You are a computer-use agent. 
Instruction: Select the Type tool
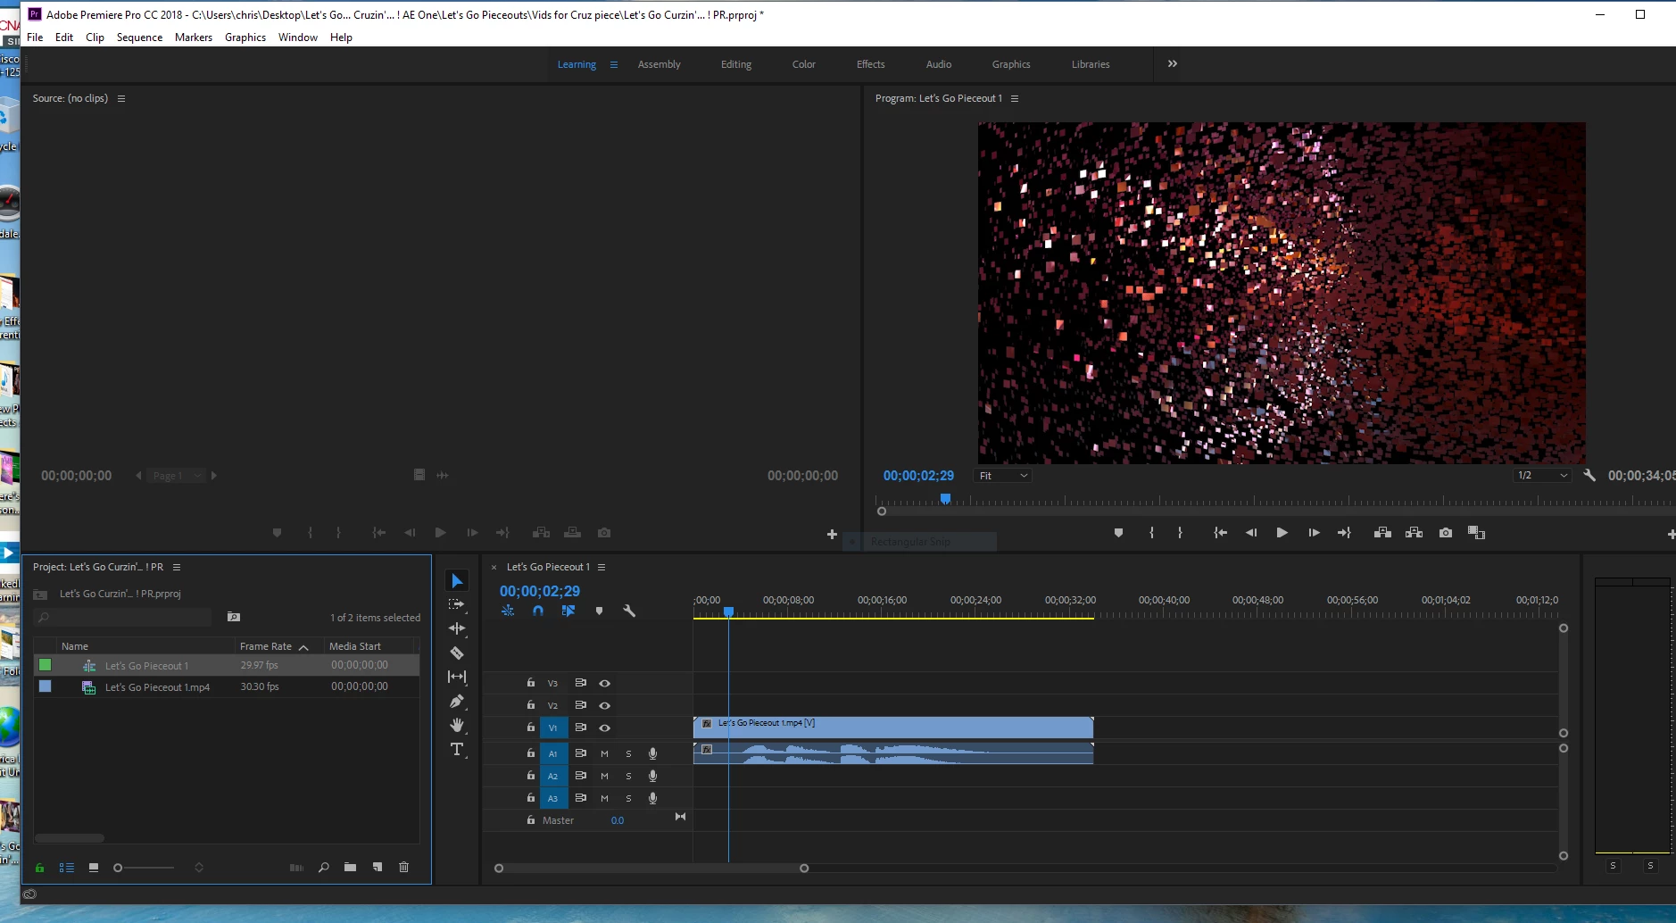point(457,750)
